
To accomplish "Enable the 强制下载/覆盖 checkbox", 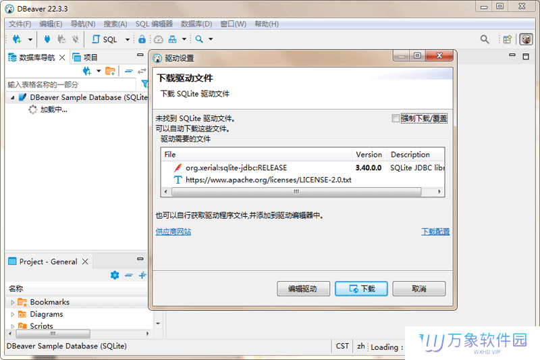I will pos(396,118).
